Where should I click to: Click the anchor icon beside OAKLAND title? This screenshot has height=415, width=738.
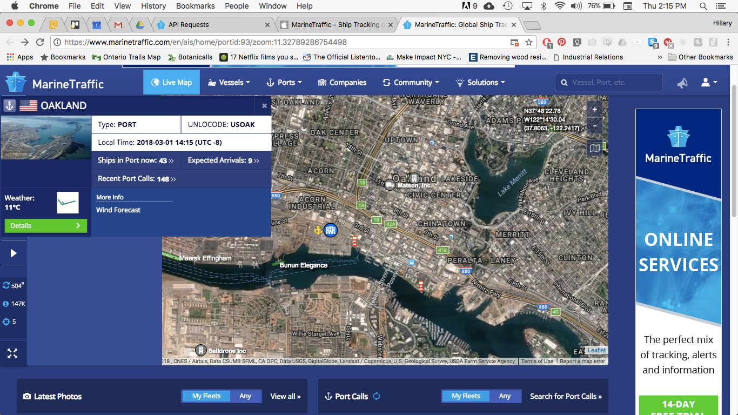9,105
